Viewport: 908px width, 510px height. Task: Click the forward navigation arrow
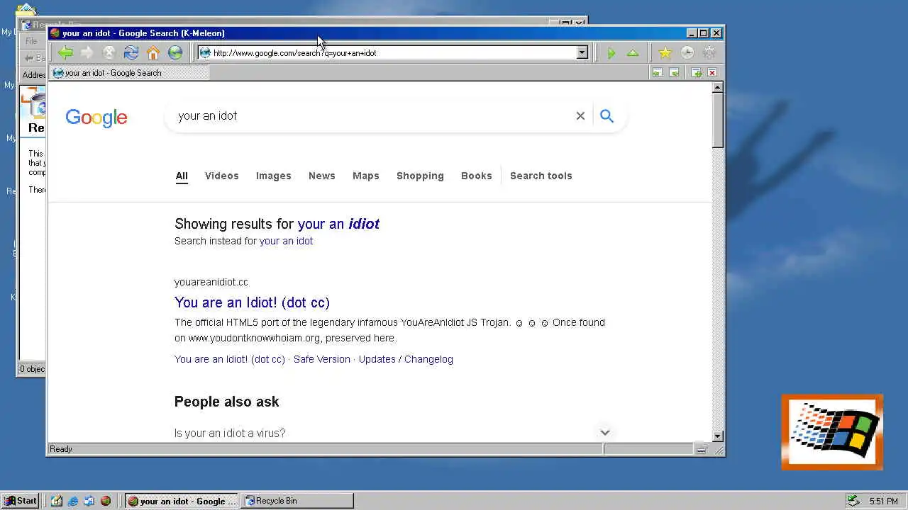(87, 52)
